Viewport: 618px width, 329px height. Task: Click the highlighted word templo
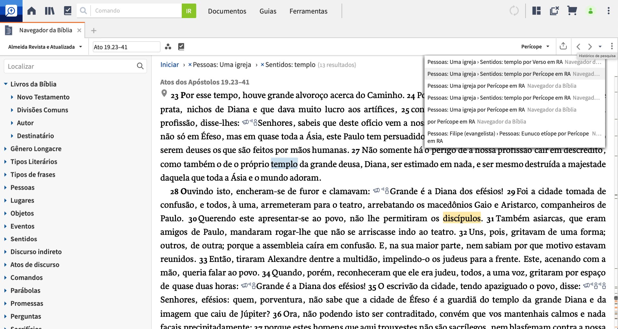284,164
